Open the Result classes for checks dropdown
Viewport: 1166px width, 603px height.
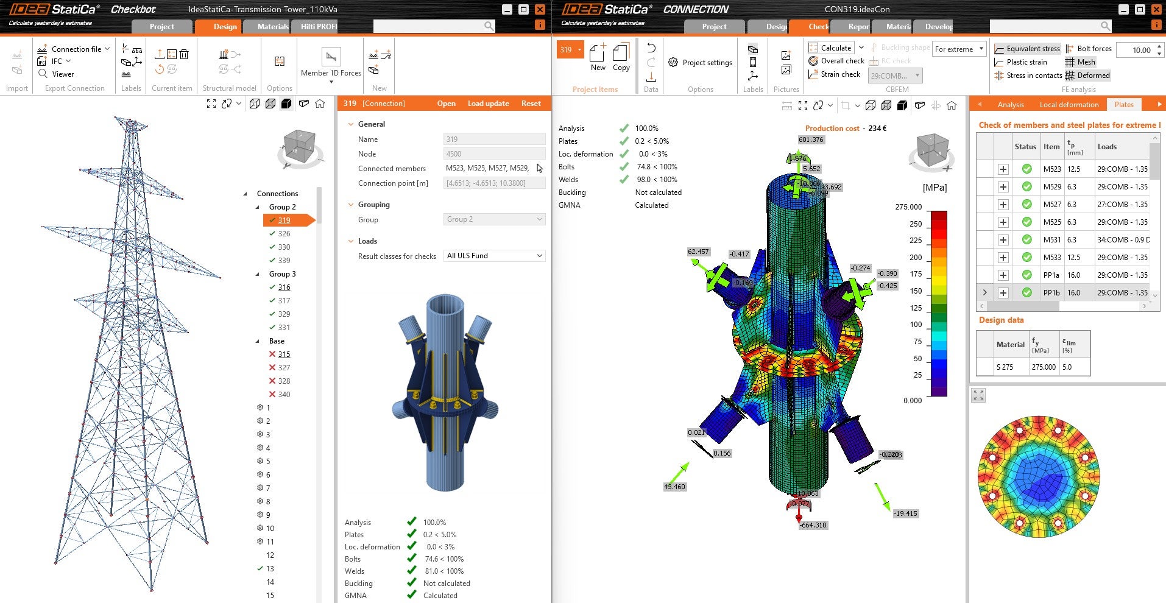click(x=494, y=256)
